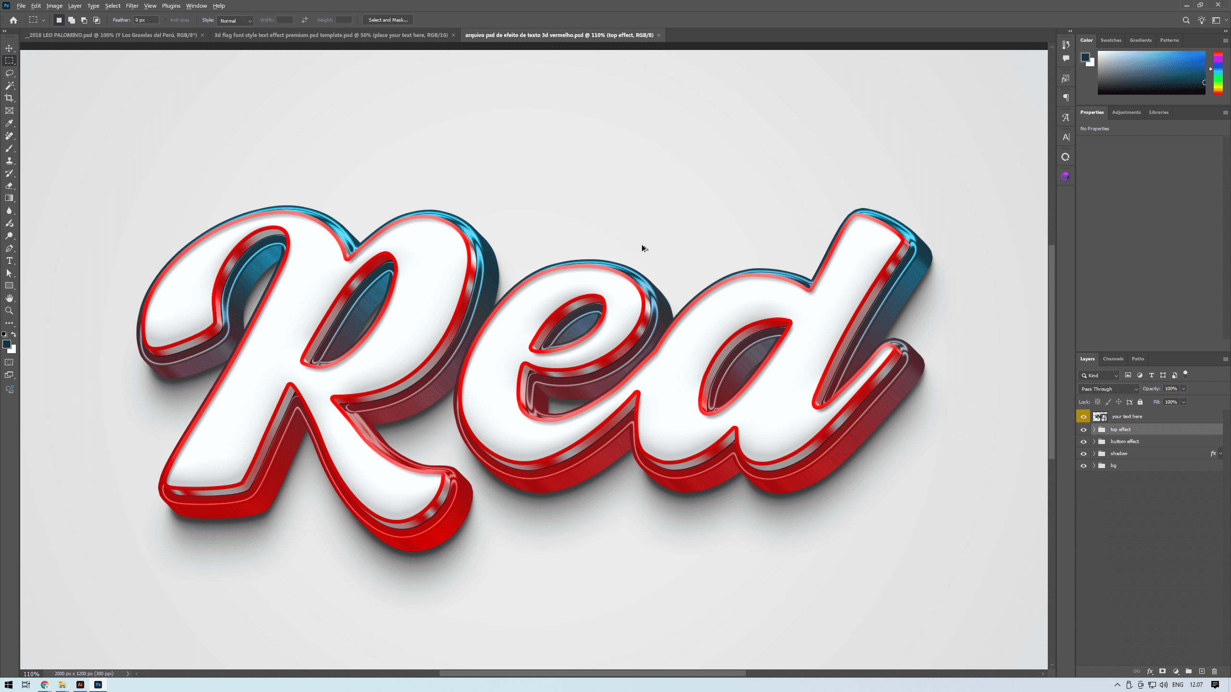Open the Filter menu
1231x692 pixels.
[x=132, y=6]
